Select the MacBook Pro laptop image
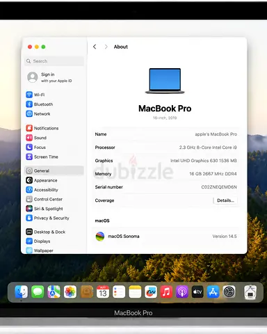 coord(165,81)
